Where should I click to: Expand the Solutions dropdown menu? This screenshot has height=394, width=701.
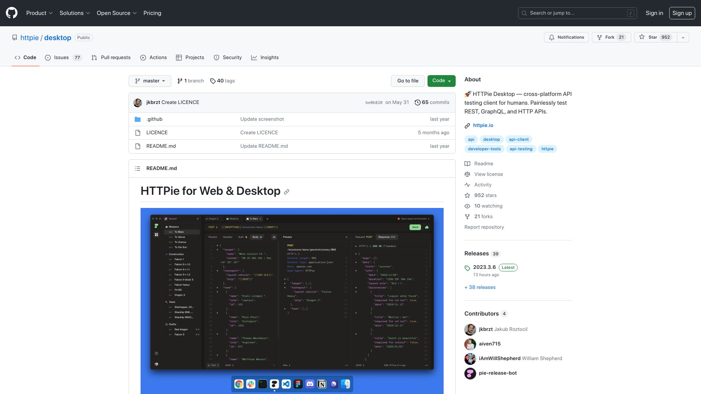point(74,13)
